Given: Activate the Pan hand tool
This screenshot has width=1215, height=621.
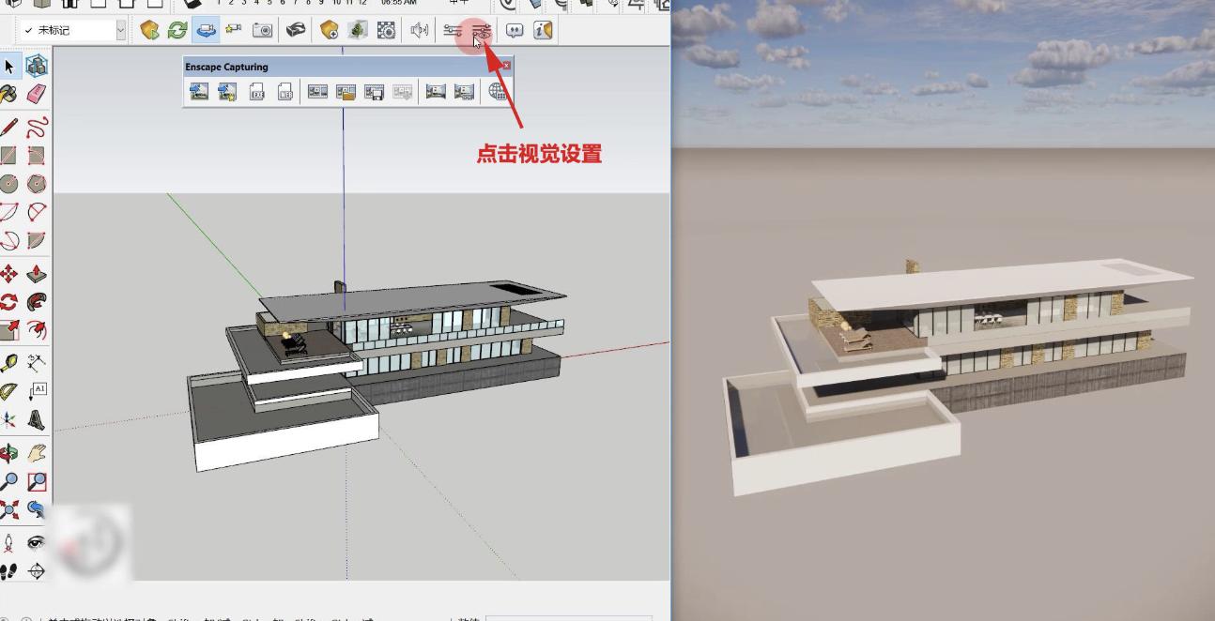Looking at the screenshot, I should pos(37,453).
